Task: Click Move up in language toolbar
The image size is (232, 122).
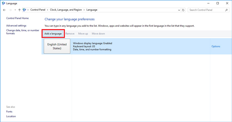Action: click(x=83, y=34)
